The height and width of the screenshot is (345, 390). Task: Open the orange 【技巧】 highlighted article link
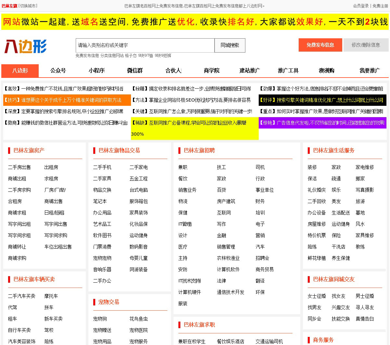click(67, 100)
